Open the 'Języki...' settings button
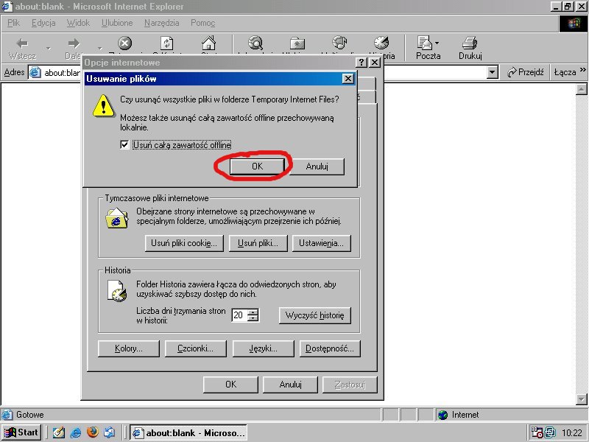This screenshot has height=442, width=589. point(263,348)
